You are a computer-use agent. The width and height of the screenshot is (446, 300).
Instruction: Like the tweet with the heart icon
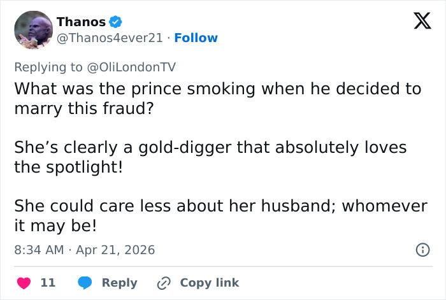pyautogui.click(x=24, y=283)
